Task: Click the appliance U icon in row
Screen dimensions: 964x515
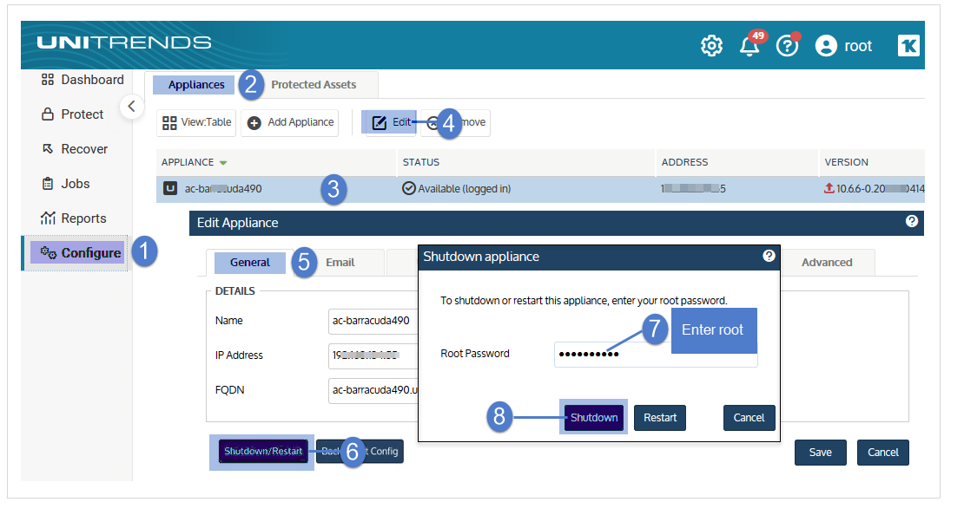Action: coord(170,188)
